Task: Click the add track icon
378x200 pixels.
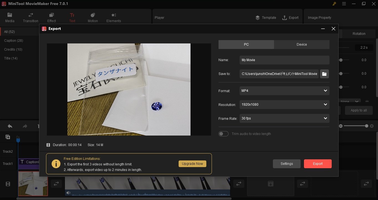Action: click(8, 137)
